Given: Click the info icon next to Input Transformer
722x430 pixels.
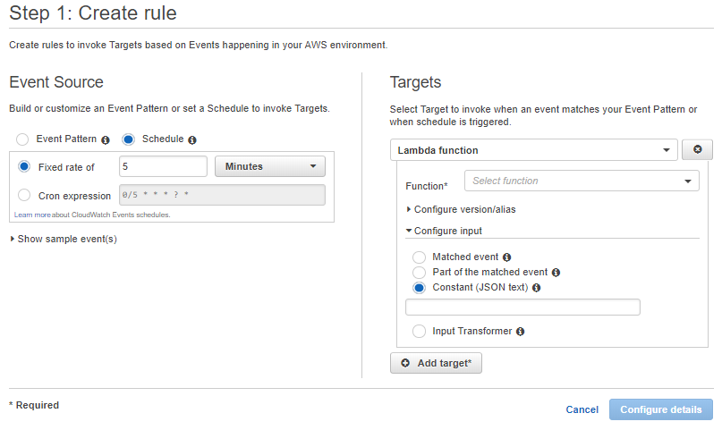Looking at the screenshot, I should point(521,332).
